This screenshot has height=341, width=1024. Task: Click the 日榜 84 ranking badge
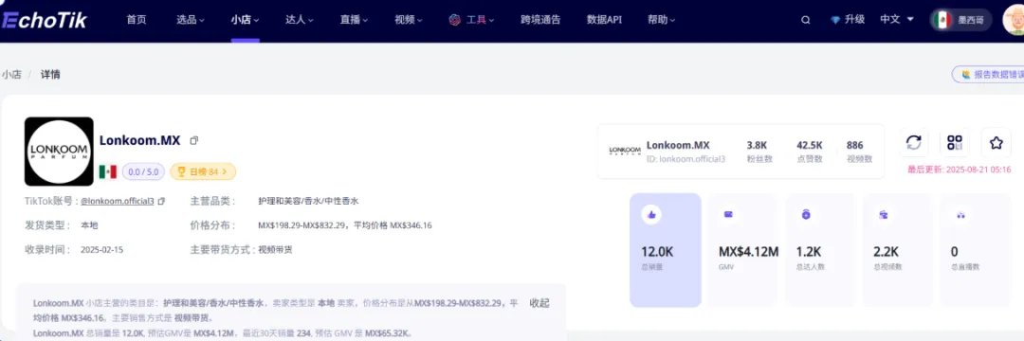coord(203,171)
